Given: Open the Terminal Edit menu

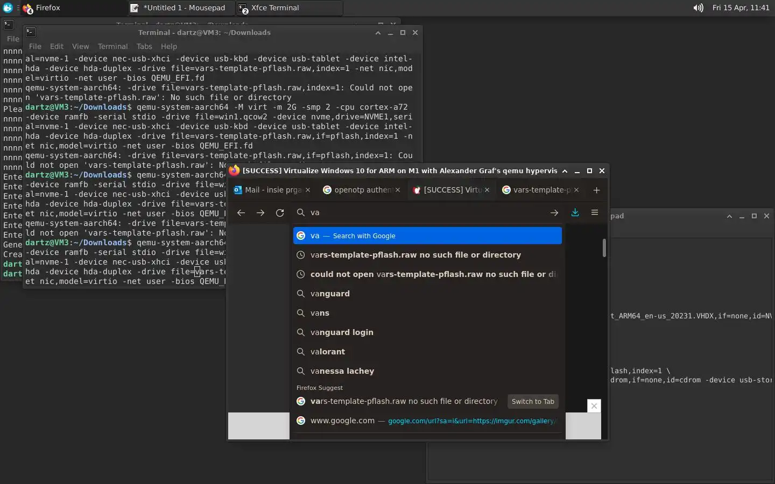Looking at the screenshot, I should point(57,46).
